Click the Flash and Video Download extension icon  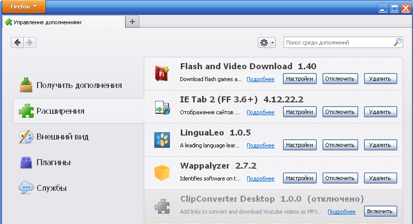click(162, 74)
